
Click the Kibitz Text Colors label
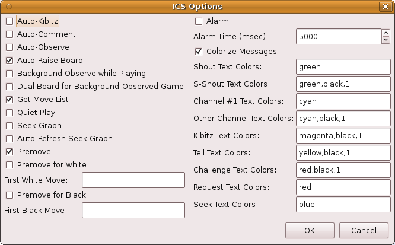coord(226,136)
